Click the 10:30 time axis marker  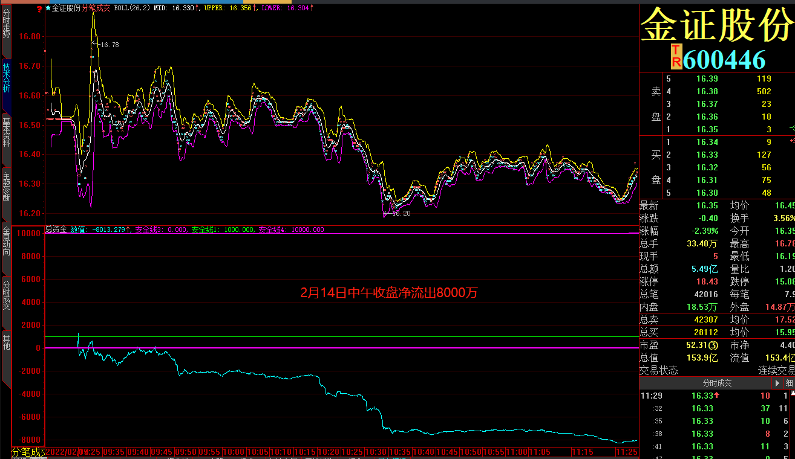(x=377, y=452)
